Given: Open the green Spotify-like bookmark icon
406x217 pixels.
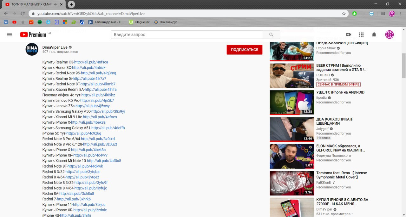Looking at the screenshot, I should (x=40, y=22).
